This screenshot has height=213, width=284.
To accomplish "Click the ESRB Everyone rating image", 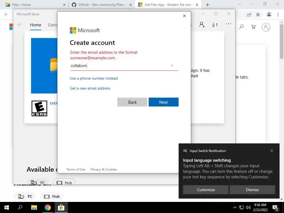I will [39, 108].
